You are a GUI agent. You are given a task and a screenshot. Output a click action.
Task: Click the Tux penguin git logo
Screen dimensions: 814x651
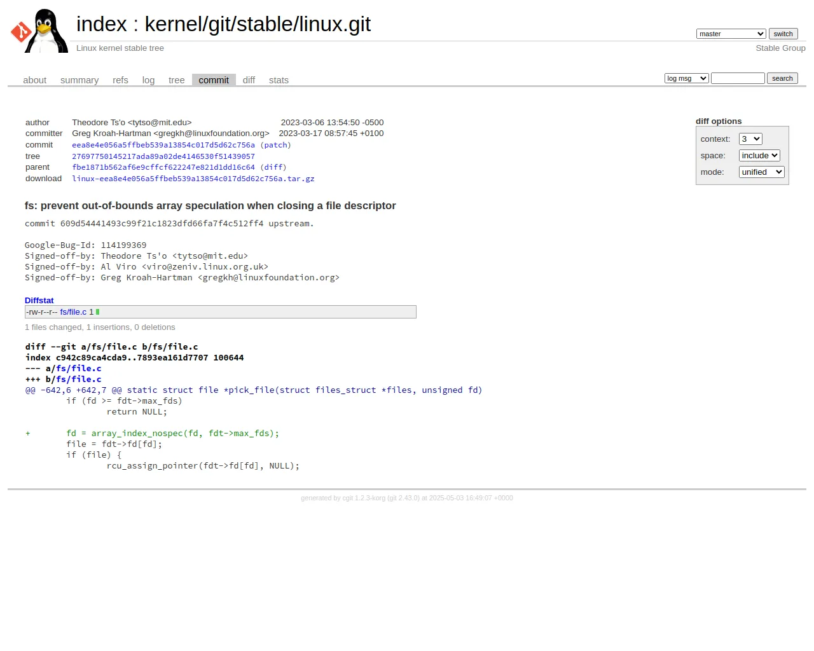pos(39,31)
